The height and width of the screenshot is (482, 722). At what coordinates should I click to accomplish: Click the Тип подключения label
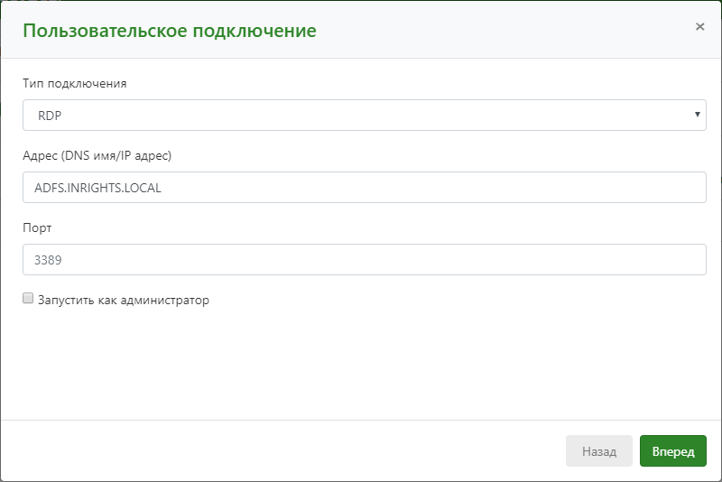(75, 83)
